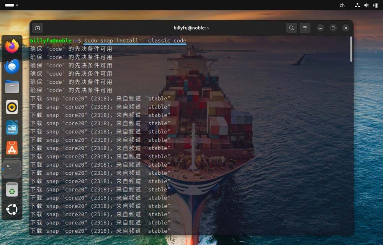Select the Terminal icon in the dock

(x=12, y=169)
